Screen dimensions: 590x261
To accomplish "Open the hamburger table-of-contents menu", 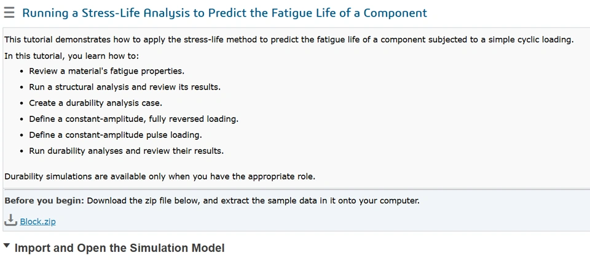I will point(9,13).
